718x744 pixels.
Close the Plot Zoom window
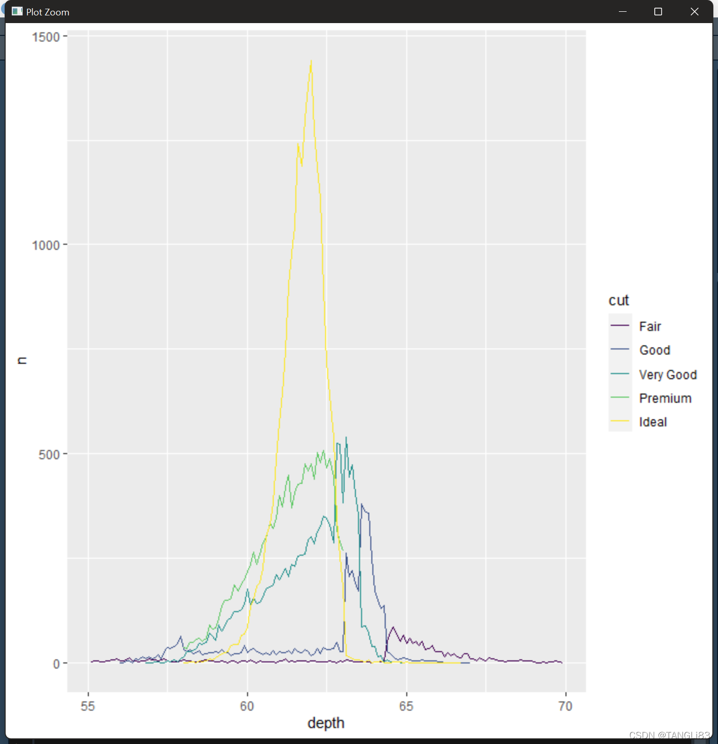[694, 11]
